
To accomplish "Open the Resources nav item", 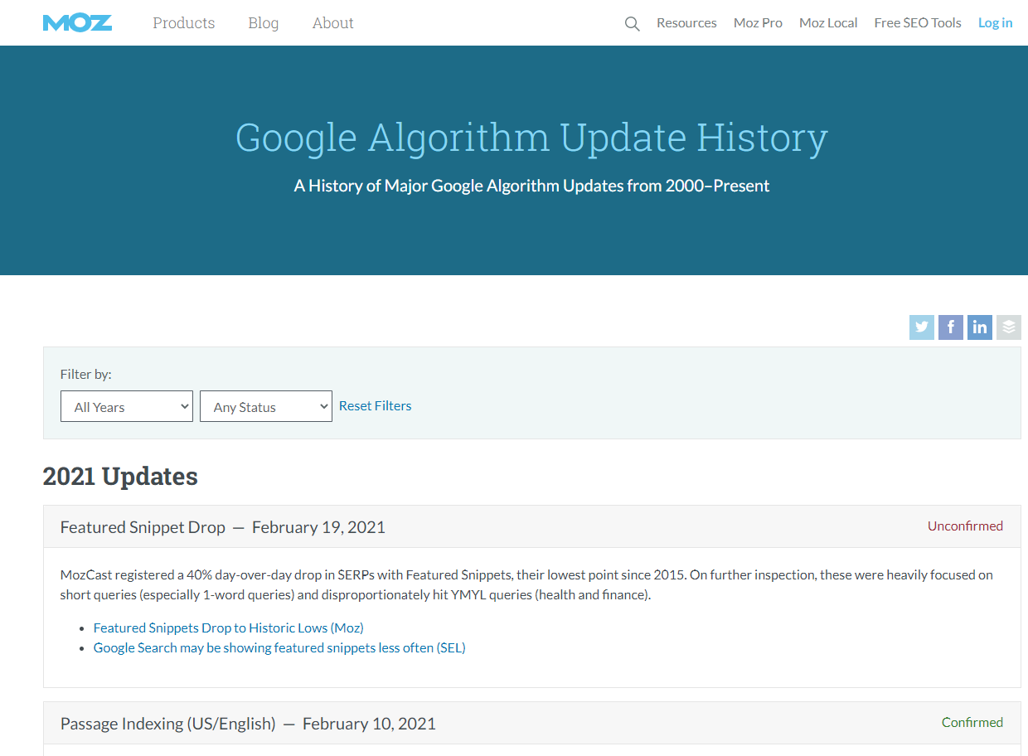I will (x=686, y=23).
